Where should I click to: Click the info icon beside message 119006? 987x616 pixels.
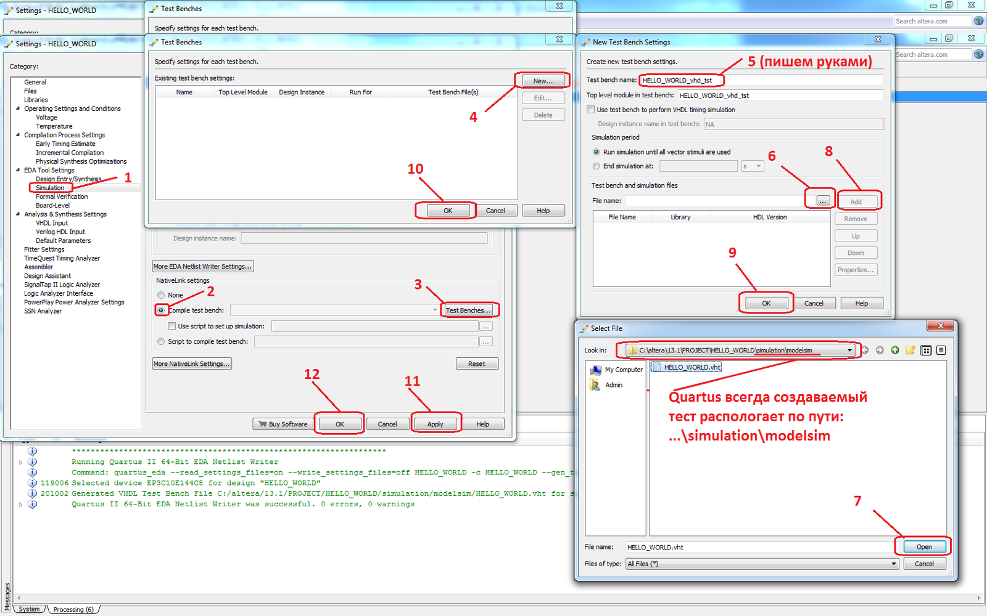pyautogui.click(x=32, y=483)
